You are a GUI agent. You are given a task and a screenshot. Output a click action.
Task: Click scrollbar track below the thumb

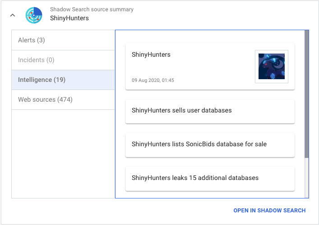point(306,178)
